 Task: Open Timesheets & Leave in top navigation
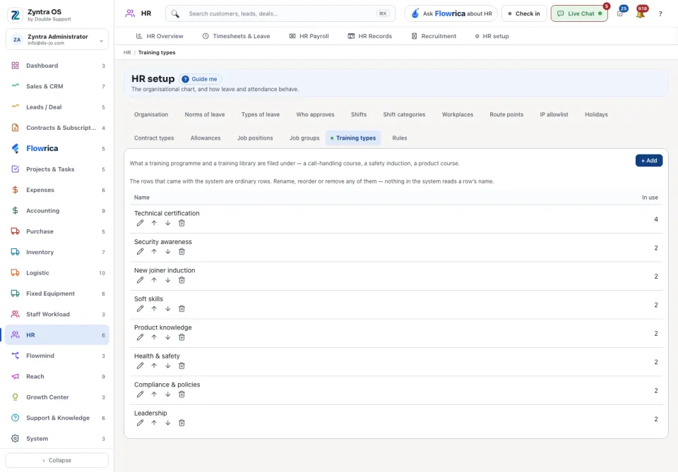(236, 36)
